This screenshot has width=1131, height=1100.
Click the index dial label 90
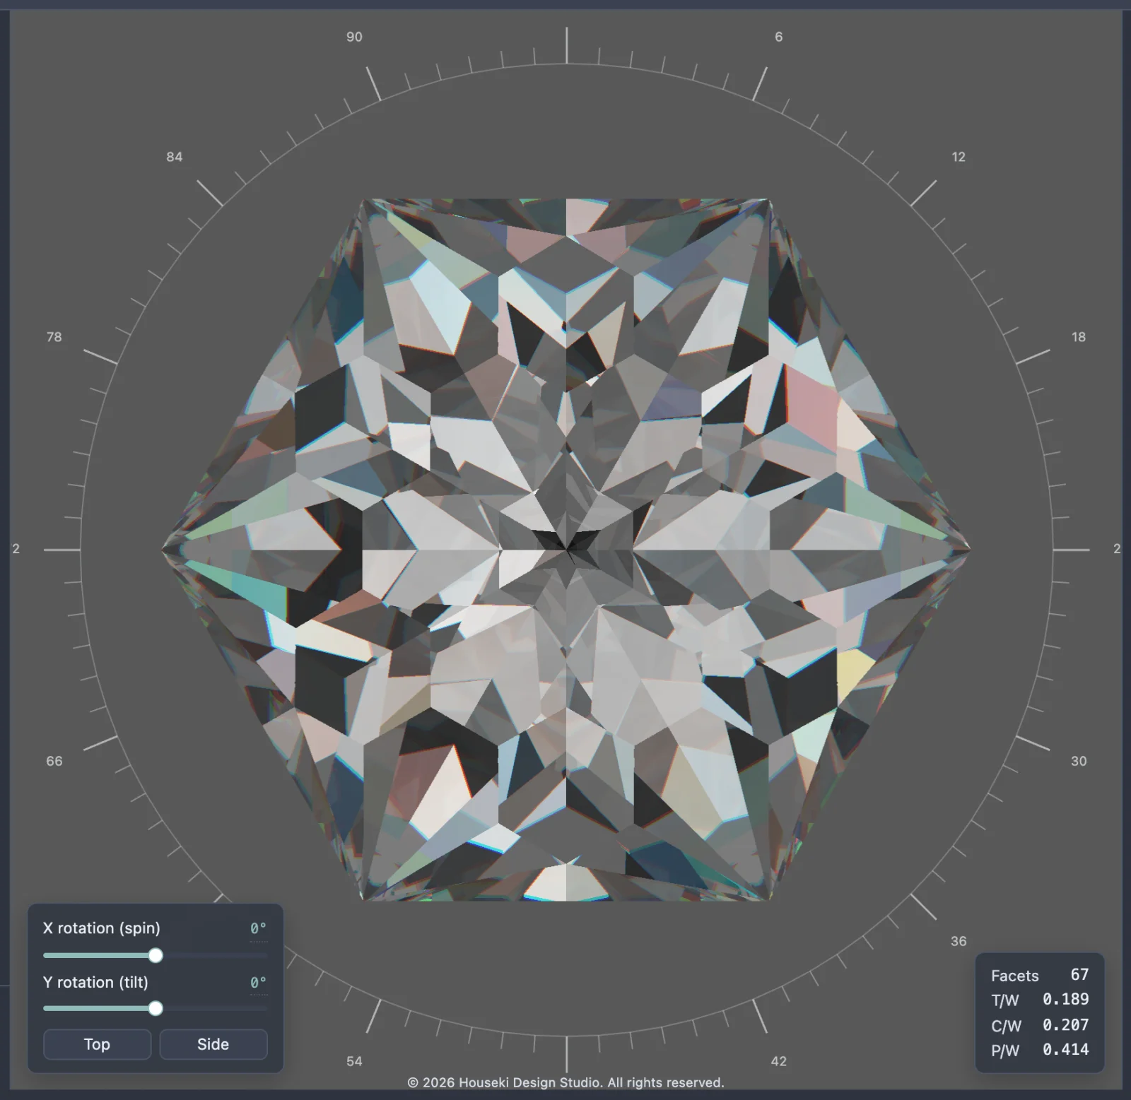[354, 37]
